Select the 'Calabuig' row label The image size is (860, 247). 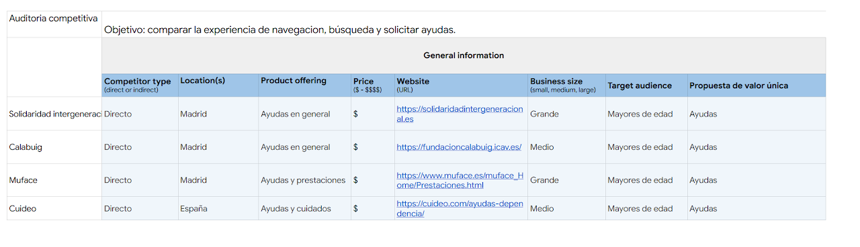[54, 147]
